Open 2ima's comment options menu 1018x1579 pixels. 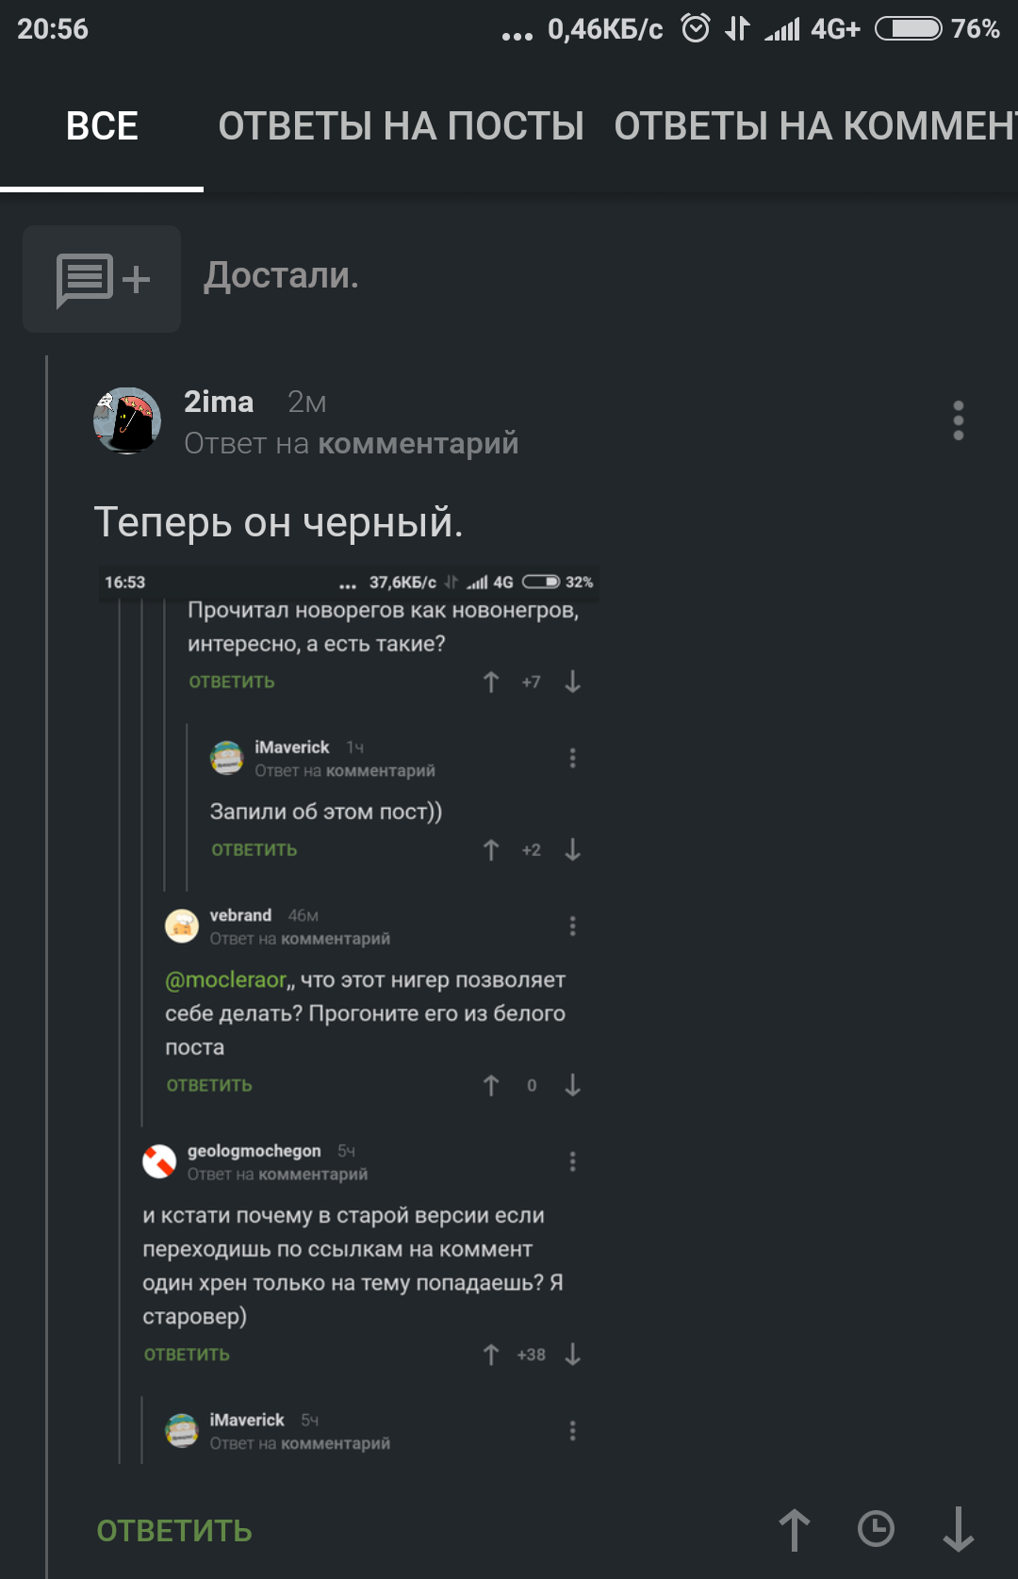(958, 420)
